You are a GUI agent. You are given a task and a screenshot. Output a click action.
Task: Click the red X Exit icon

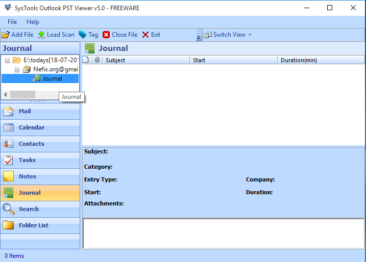click(x=145, y=35)
